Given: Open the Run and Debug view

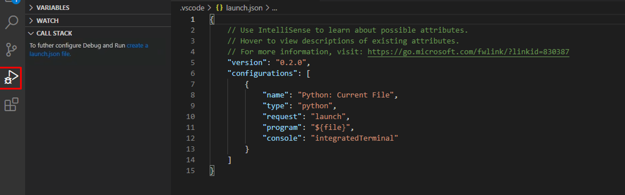Looking at the screenshot, I should [x=11, y=78].
